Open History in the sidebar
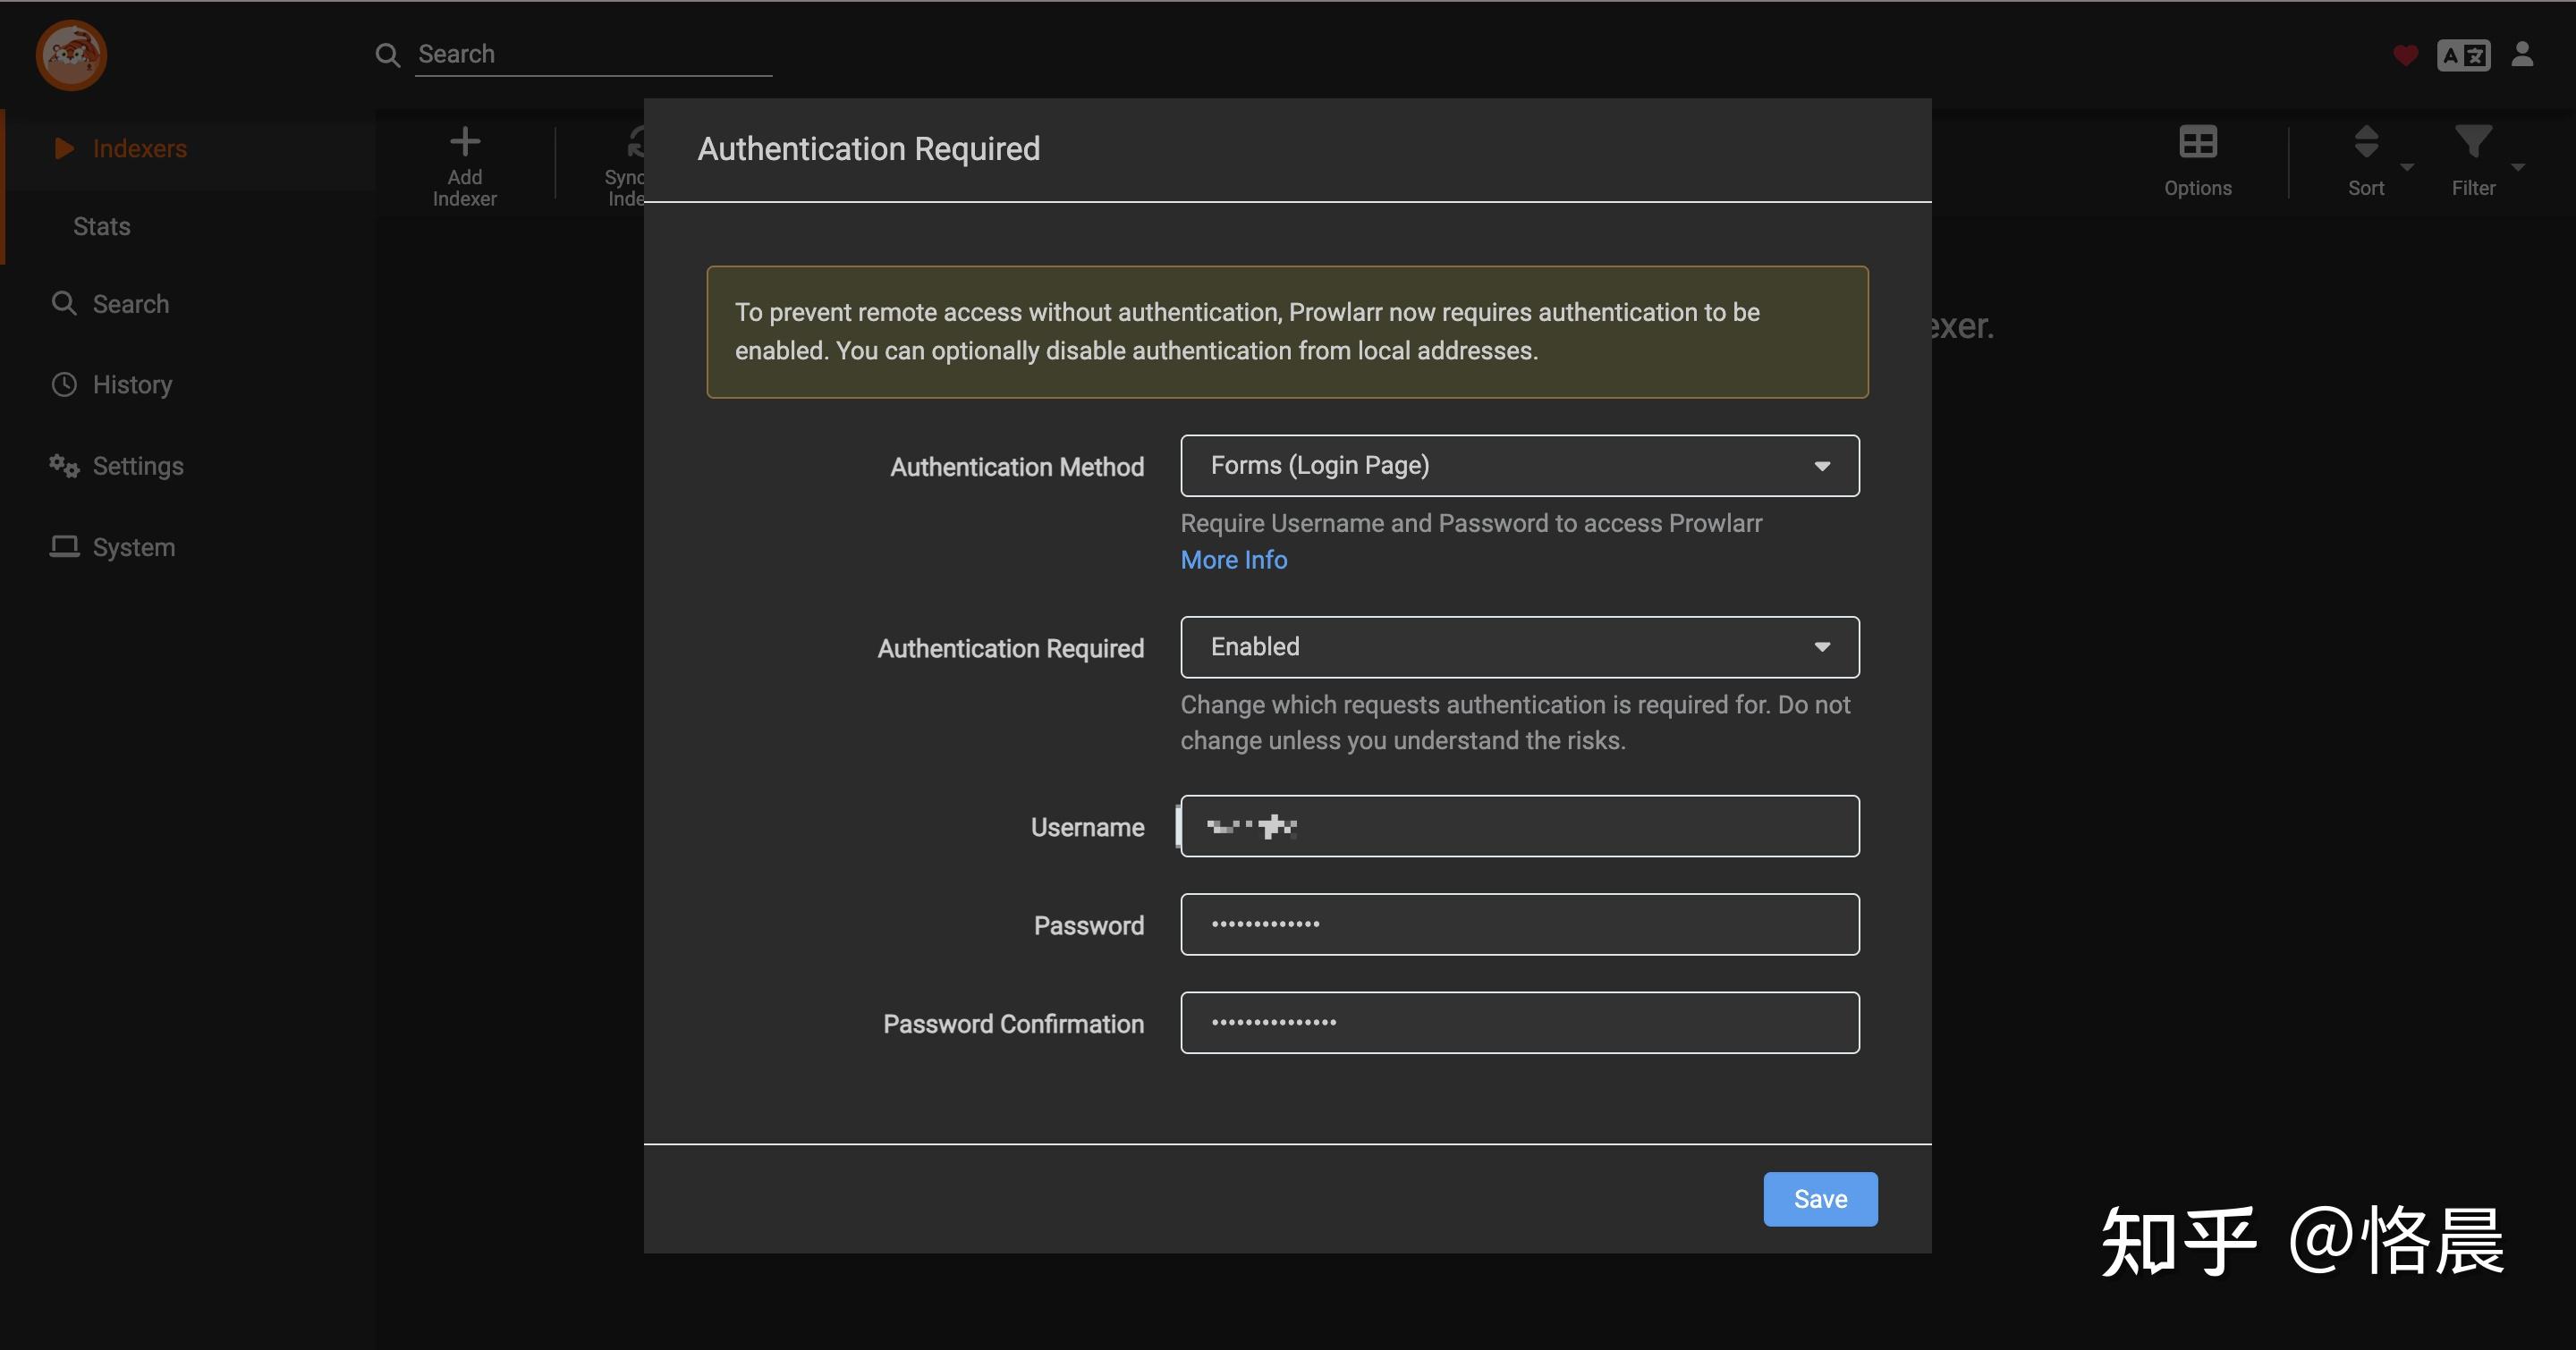The width and height of the screenshot is (2576, 1350). pos(132,384)
